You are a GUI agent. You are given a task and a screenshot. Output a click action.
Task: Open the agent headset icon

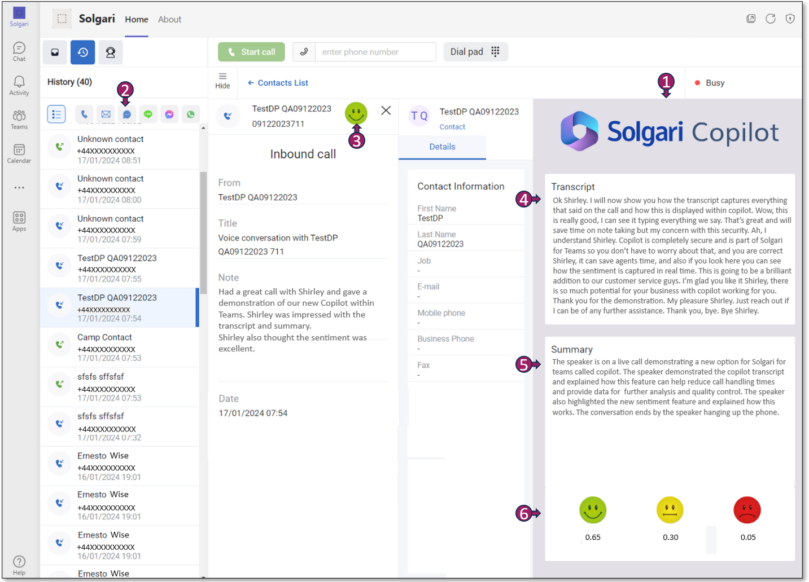[x=111, y=52]
